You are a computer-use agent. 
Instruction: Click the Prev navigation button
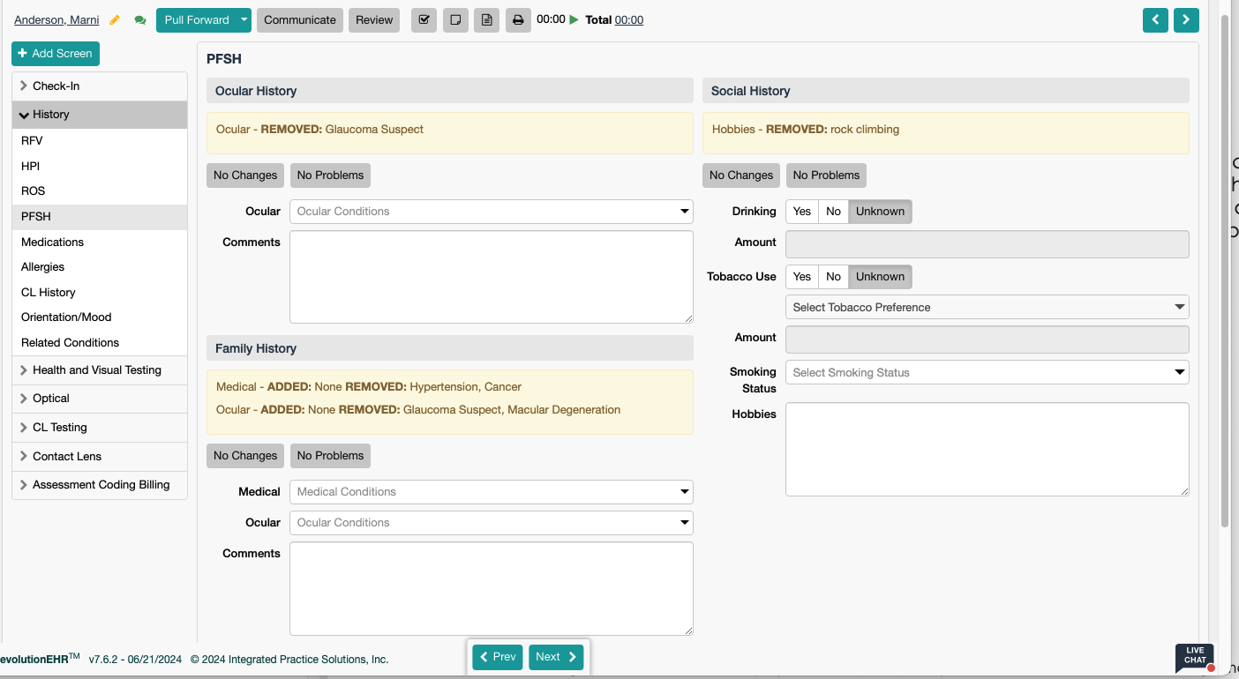point(498,657)
